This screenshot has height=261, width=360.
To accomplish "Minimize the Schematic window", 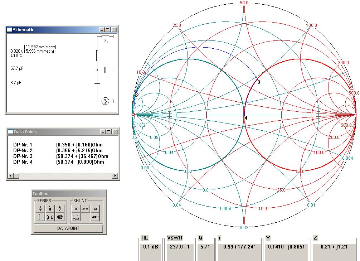I will pyautogui.click(x=102, y=30).
